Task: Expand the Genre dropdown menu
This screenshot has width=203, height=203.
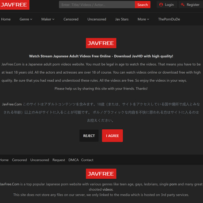Action: tap(26, 19)
